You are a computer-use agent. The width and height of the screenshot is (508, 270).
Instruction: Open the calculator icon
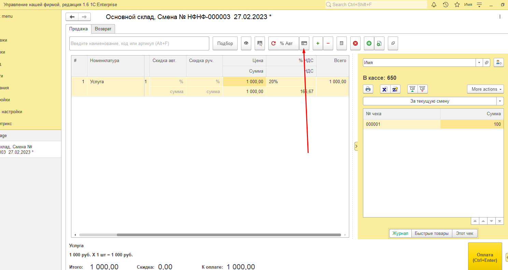342,43
